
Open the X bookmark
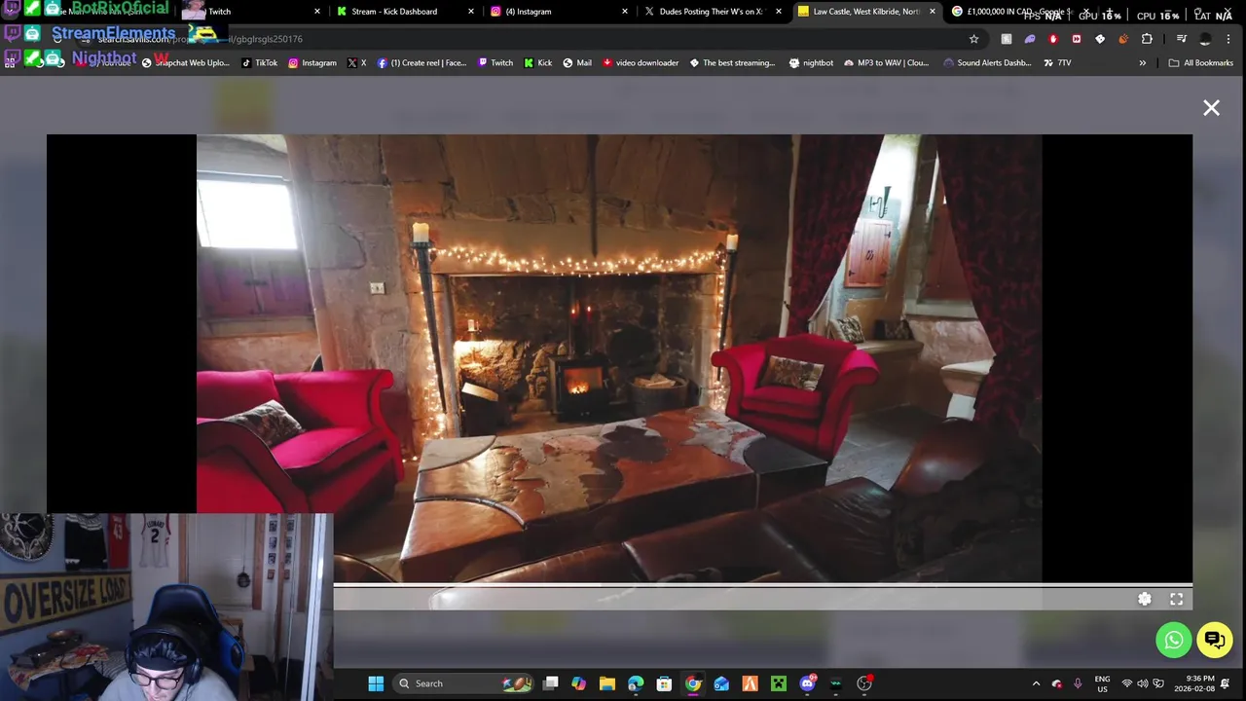click(357, 63)
